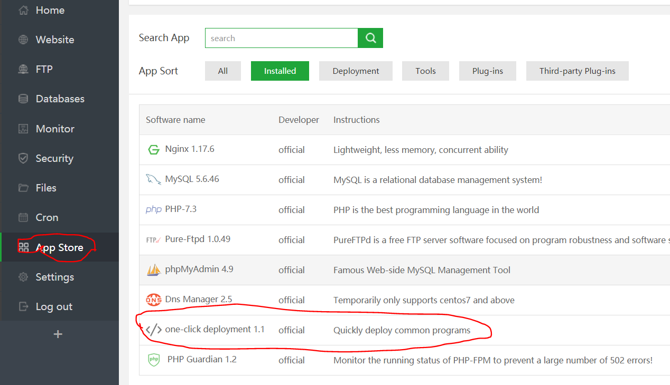Viewport: 670px width, 385px height.
Task: Log out from the panel
Action: (53, 306)
